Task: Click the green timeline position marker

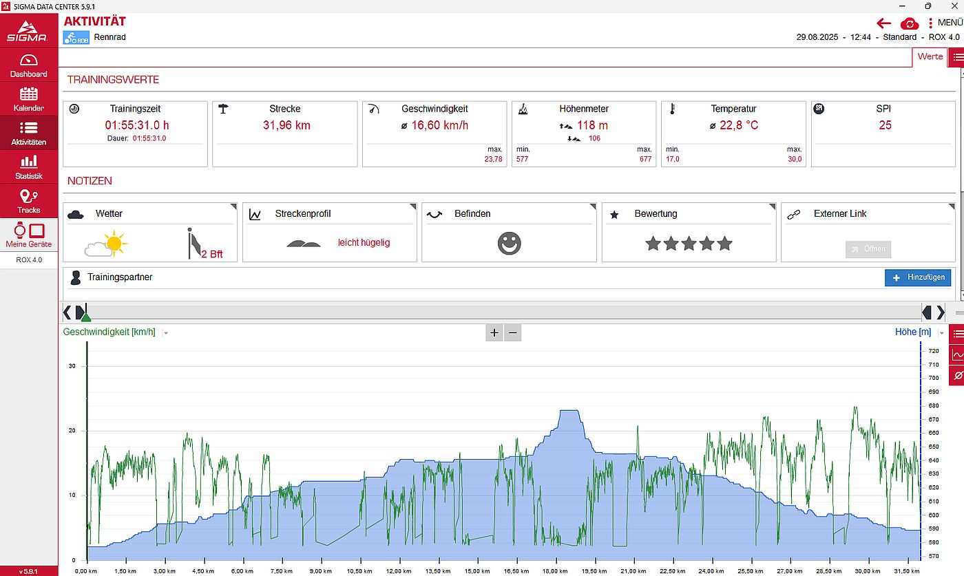Action: pos(85,316)
